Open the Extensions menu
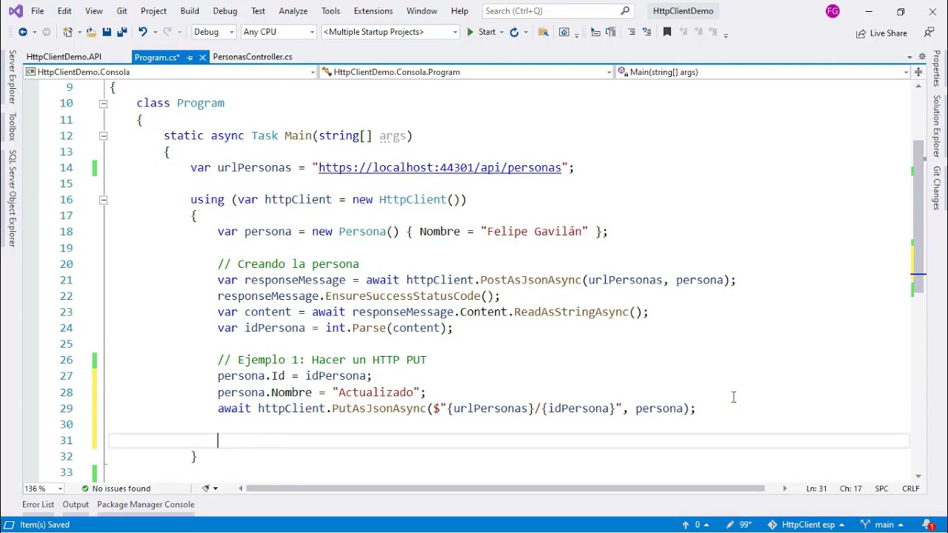The height and width of the screenshot is (533, 948). click(373, 11)
